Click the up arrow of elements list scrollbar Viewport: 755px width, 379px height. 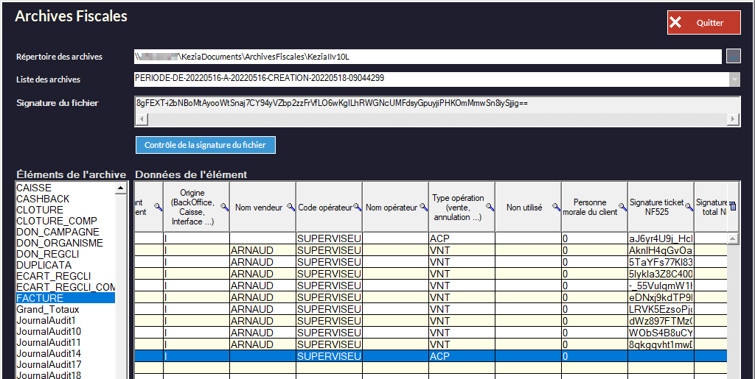pos(121,188)
